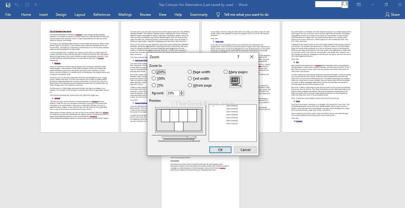
Task: Dismiss the Zoom dialog with Cancel
Action: point(245,150)
